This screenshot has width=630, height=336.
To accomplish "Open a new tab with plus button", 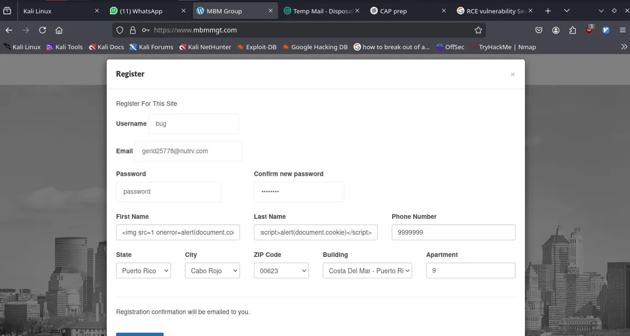I will click(x=548, y=11).
